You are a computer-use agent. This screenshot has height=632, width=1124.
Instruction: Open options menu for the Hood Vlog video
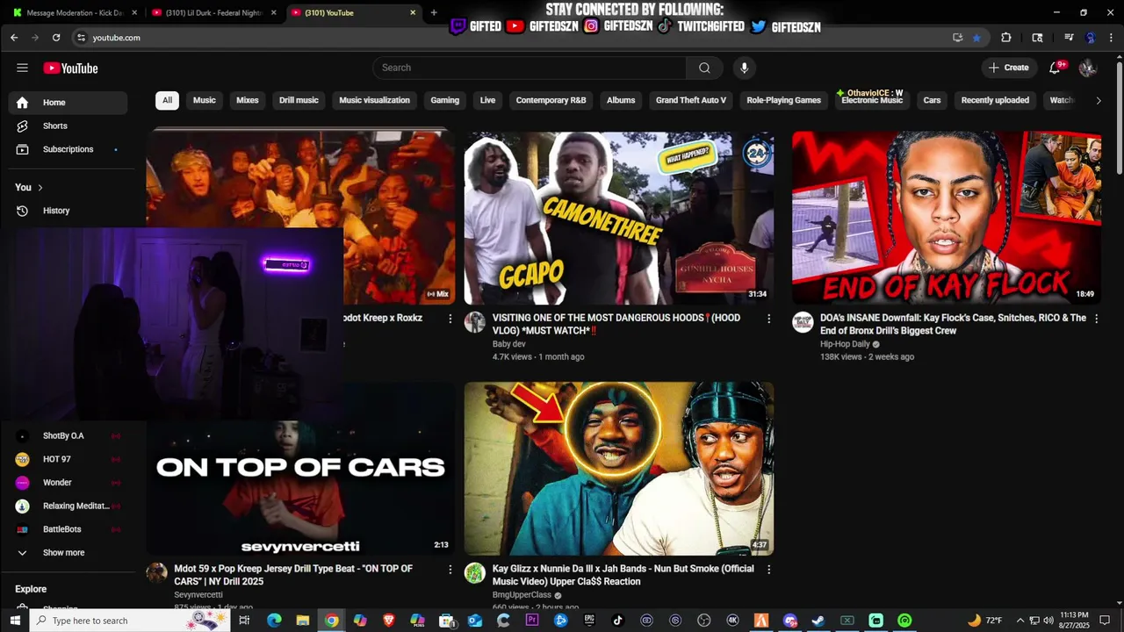(768, 319)
